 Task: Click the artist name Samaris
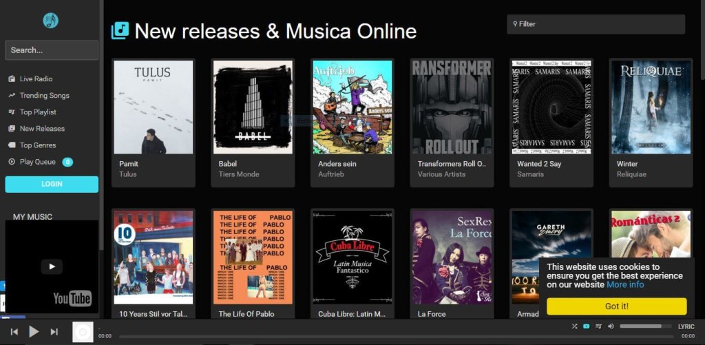[531, 174]
